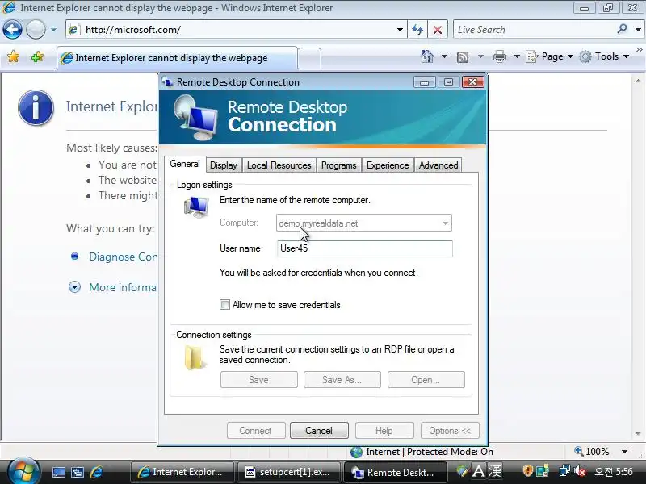Click the Show Desktop quick launch icon
646x484 pixels.
58,472
